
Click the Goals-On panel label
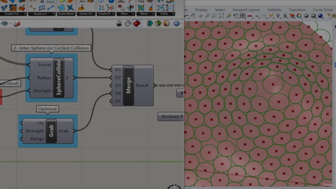pyautogui.click(x=86, y=14)
